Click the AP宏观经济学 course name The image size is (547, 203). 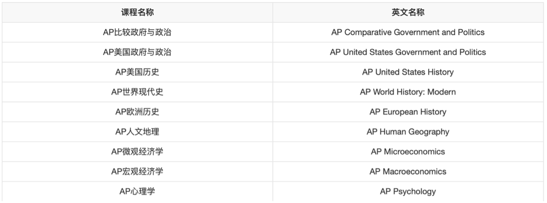coord(137,171)
